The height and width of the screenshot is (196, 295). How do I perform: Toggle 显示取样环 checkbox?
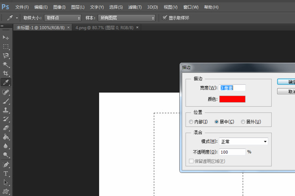[x=165, y=18]
